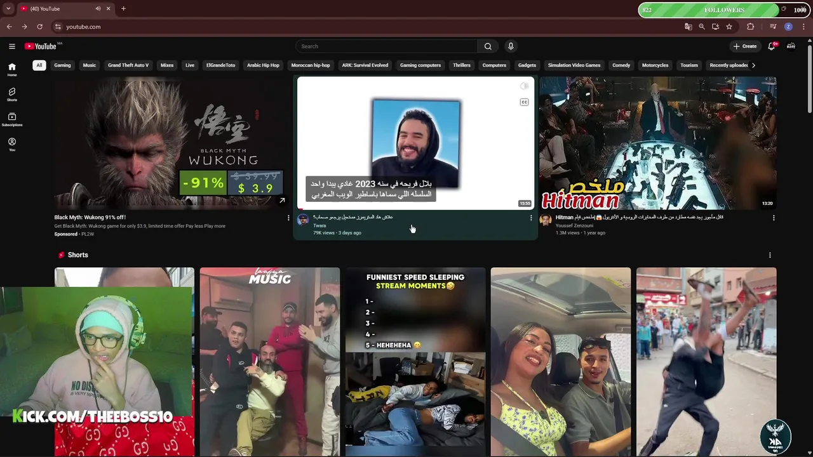This screenshot has height=457, width=813.
Task: Select the Grand Theft Auto V chip
Action: (128, 65)
